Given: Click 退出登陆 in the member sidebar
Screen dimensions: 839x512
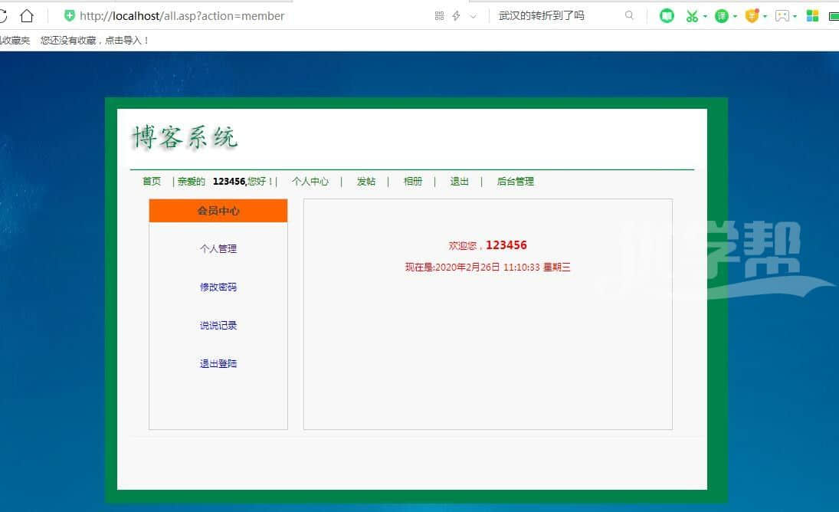Looking at the screenshot, I should pyautogui.click(x=218, y=364).
